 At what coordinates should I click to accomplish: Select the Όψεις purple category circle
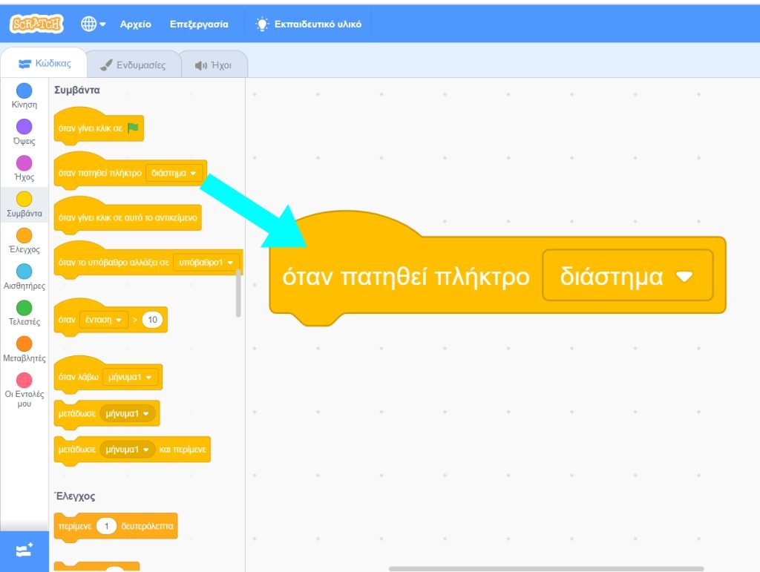[x=24, y=127]
